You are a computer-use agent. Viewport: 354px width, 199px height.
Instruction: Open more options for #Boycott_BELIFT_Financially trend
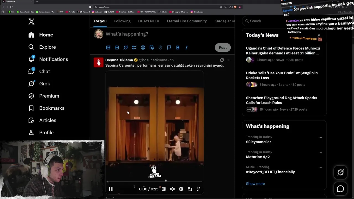pos(320,167)
